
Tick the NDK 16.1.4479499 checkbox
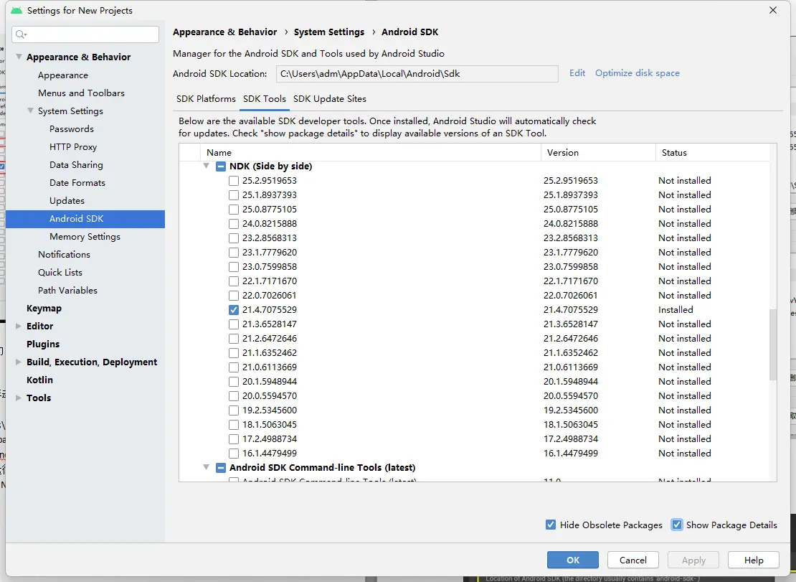pos(234,453)
